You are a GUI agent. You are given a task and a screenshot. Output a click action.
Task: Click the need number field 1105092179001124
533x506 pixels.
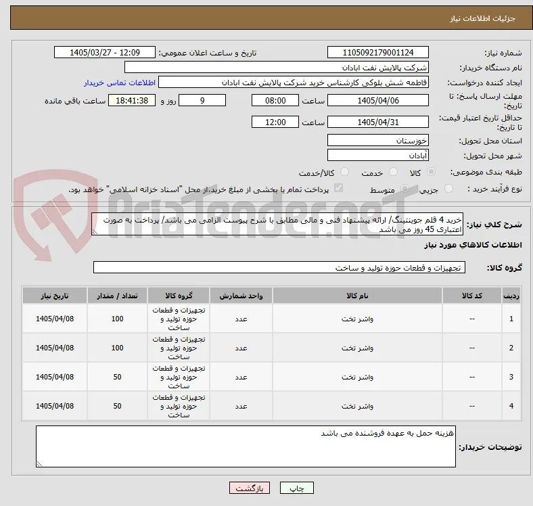pos(377,52)
